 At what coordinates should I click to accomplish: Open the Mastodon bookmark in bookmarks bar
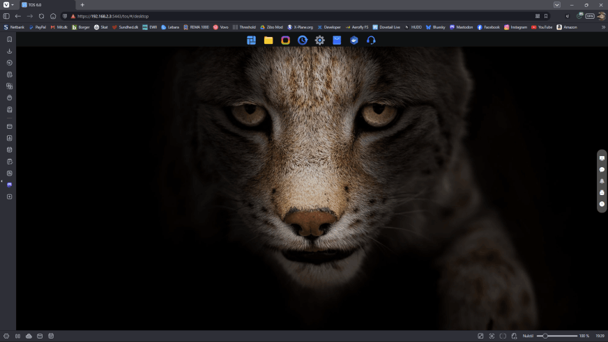(461, 27)
